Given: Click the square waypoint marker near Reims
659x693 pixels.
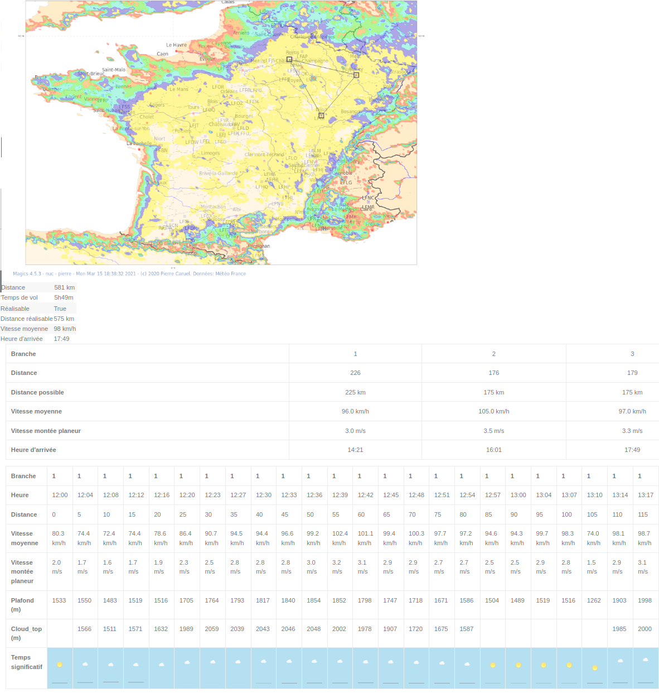Looking at the screenshot, I should click(289, 59).
